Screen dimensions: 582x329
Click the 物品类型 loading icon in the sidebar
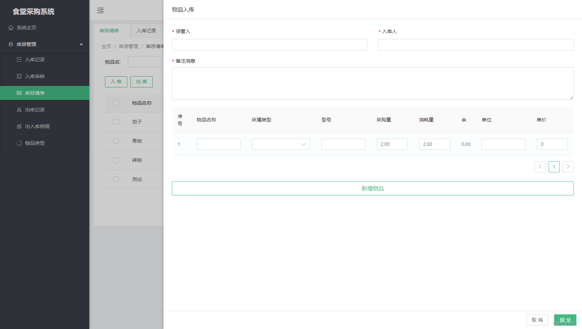[x=19, y=143]
